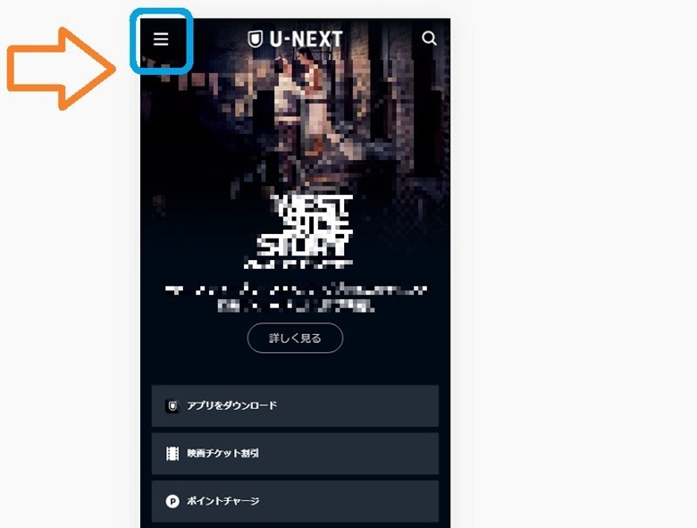The height and width of the screenshot is (528, 697).
Task: Open search with the magnifier icon
Action: point(429,38)
